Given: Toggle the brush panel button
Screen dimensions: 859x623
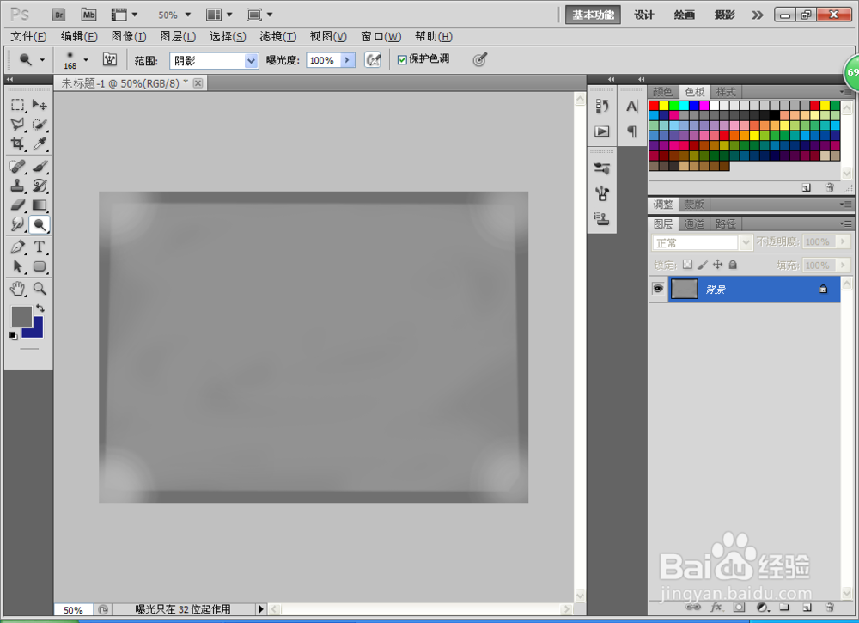Looking at the screenshot, I should click(x=110, y=59).
